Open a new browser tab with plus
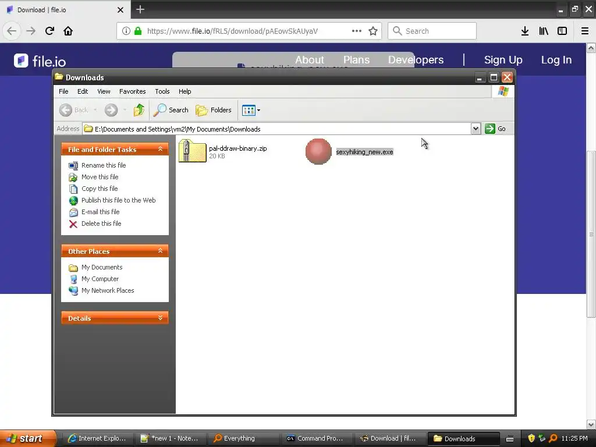The width and height of the screenshot is (596, 447). 140,9
